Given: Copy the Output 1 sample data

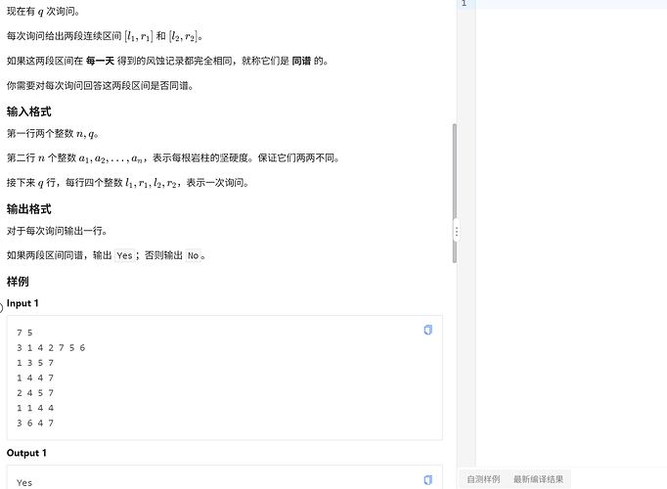Looking at the screenshot, I should pos(428,480).
